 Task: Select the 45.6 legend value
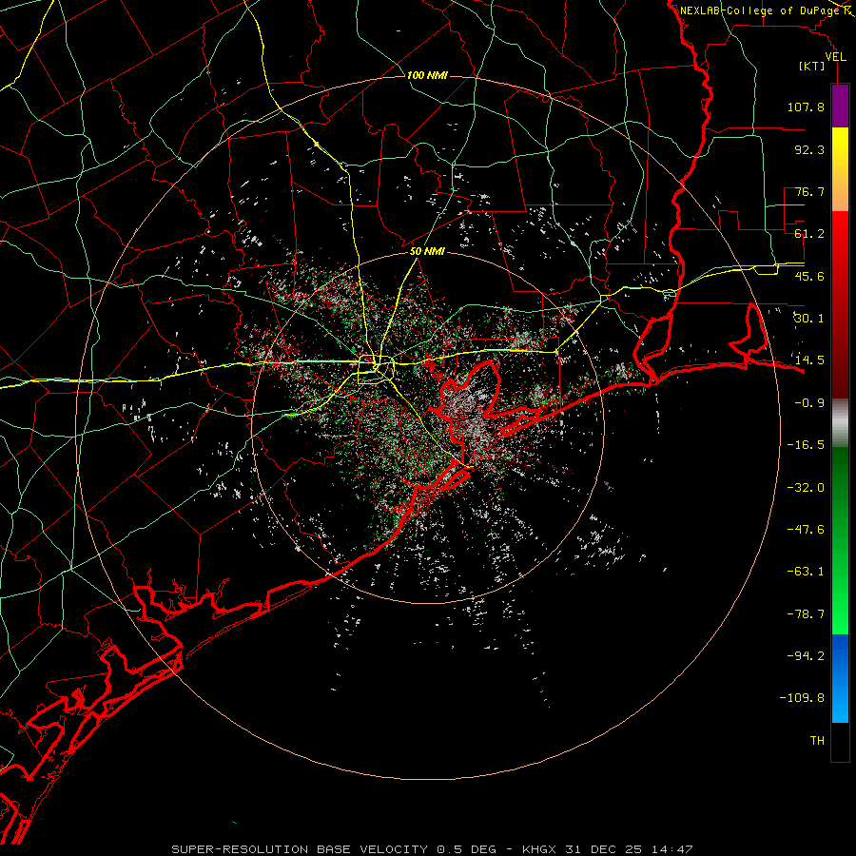[809, 276]
